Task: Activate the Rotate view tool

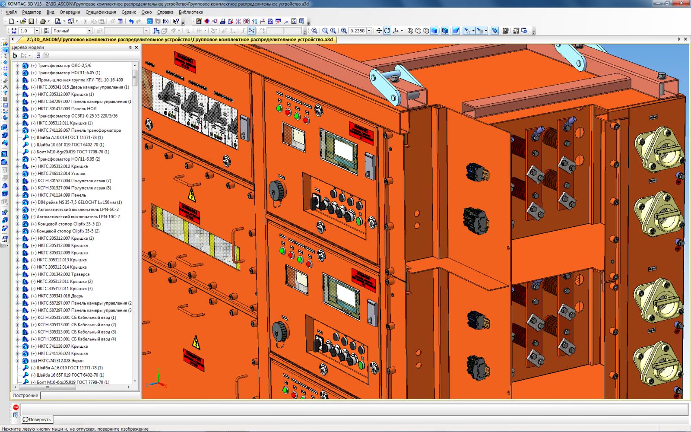Action: pyautogui.click(x=387, y=31)
